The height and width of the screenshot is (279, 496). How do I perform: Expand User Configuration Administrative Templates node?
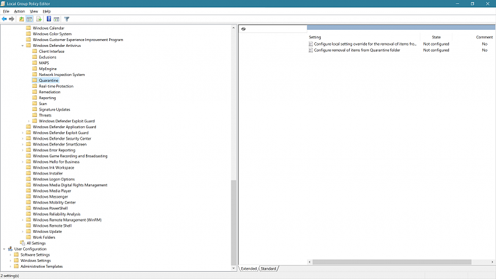(x=11, y=266)
